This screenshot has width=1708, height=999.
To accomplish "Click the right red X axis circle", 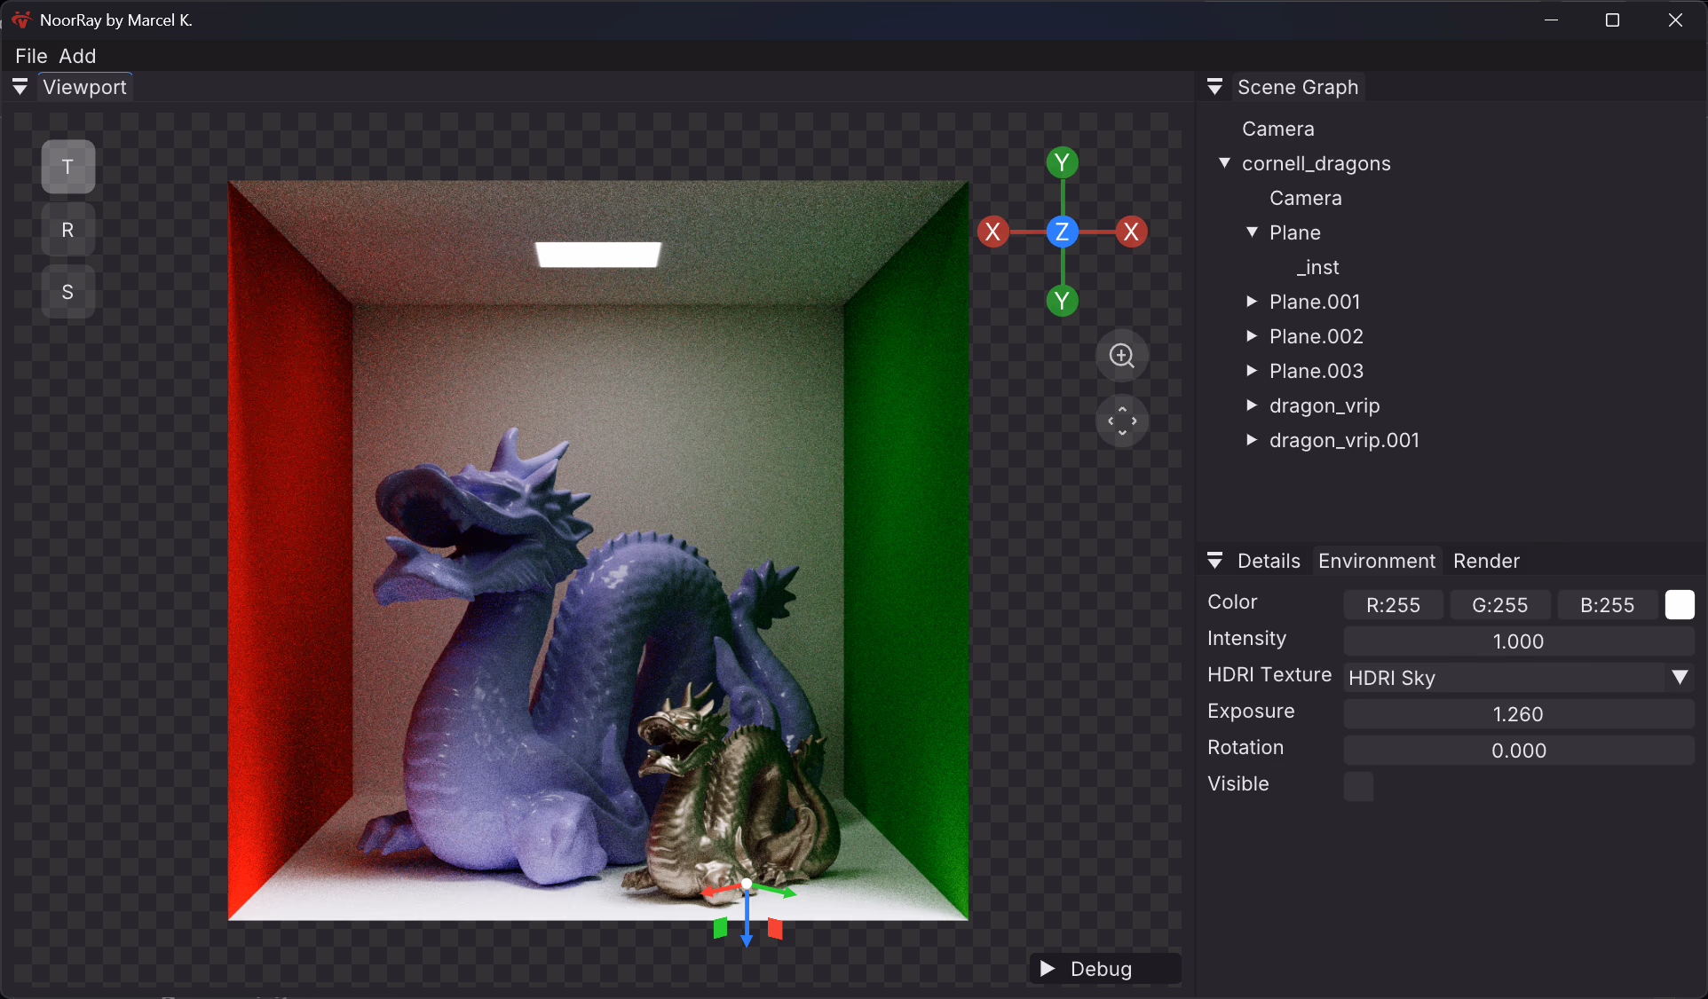I will tap(1131, 232).
